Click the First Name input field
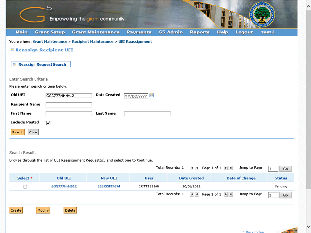 click(69, 114)
